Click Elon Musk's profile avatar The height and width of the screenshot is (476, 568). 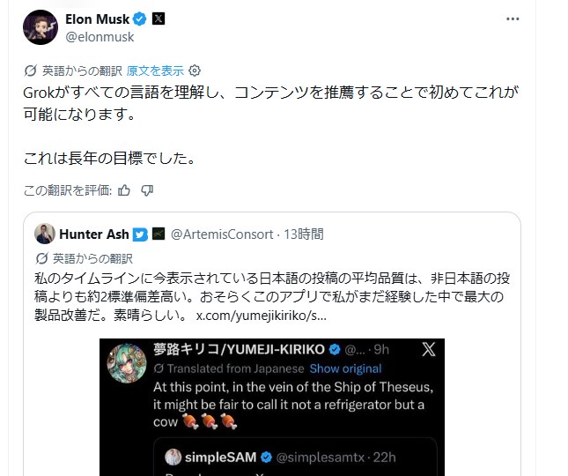(x=41, y=27)
